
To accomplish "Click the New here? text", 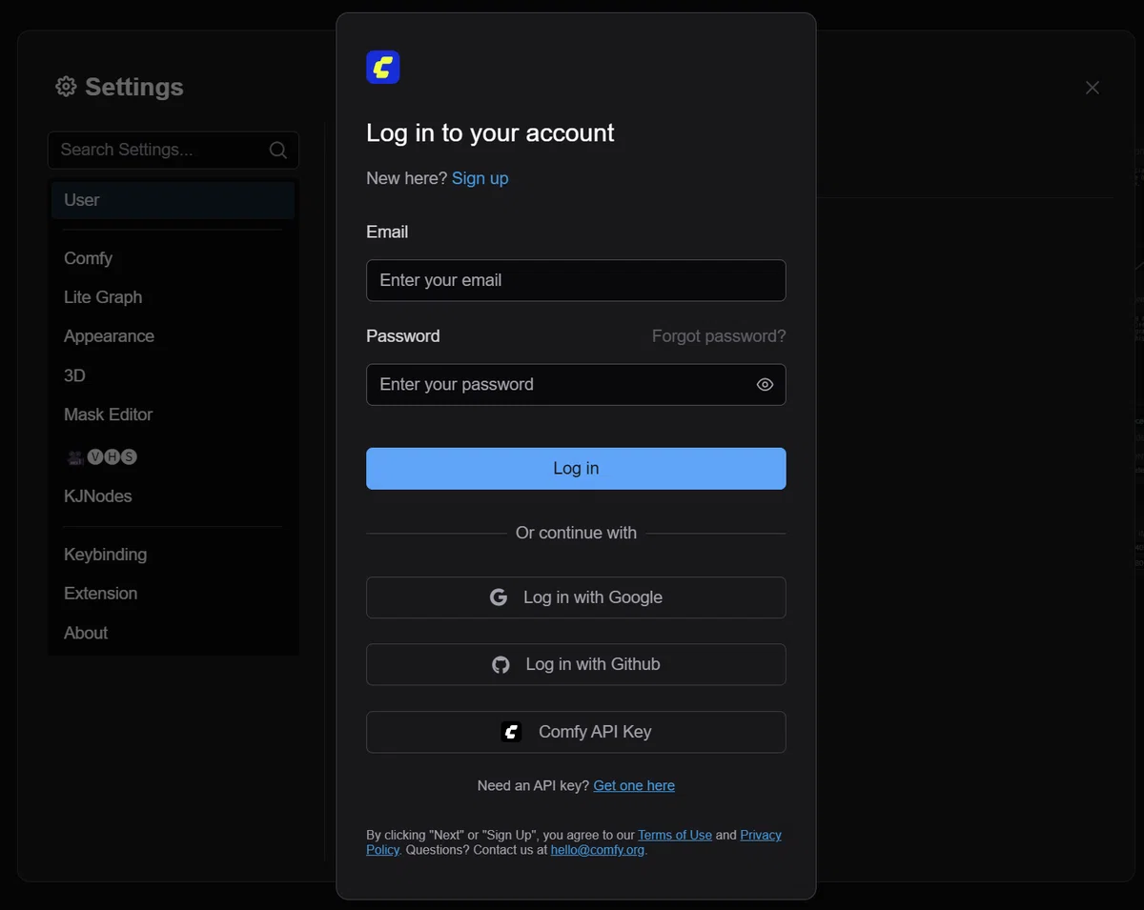I will [407, 178].
